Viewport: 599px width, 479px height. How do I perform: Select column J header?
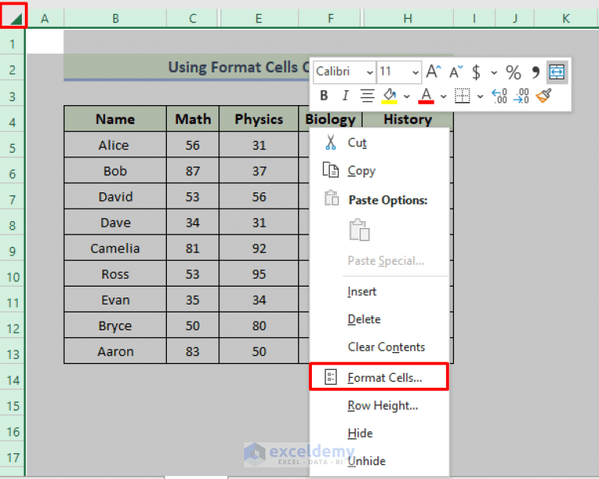tap(515, 19)
